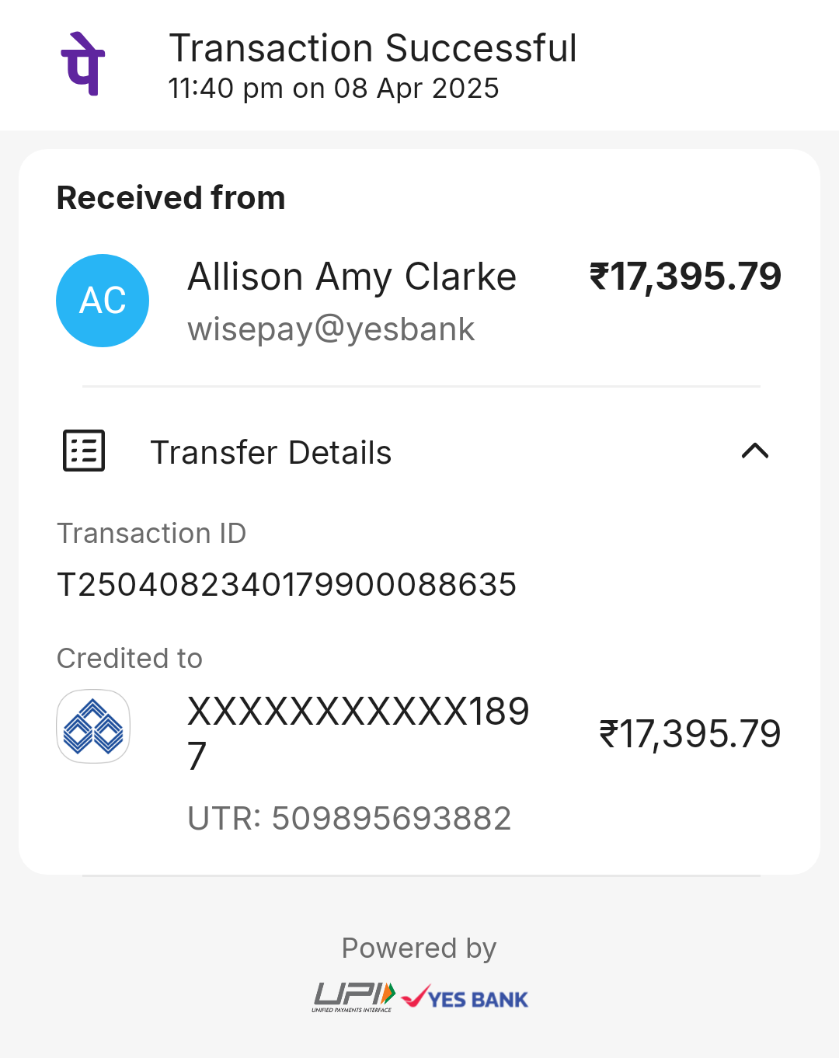This screenshot has height=1058, width=839.
Task: Click the UTR number 509895693882
Action: [x=392, y=818]
